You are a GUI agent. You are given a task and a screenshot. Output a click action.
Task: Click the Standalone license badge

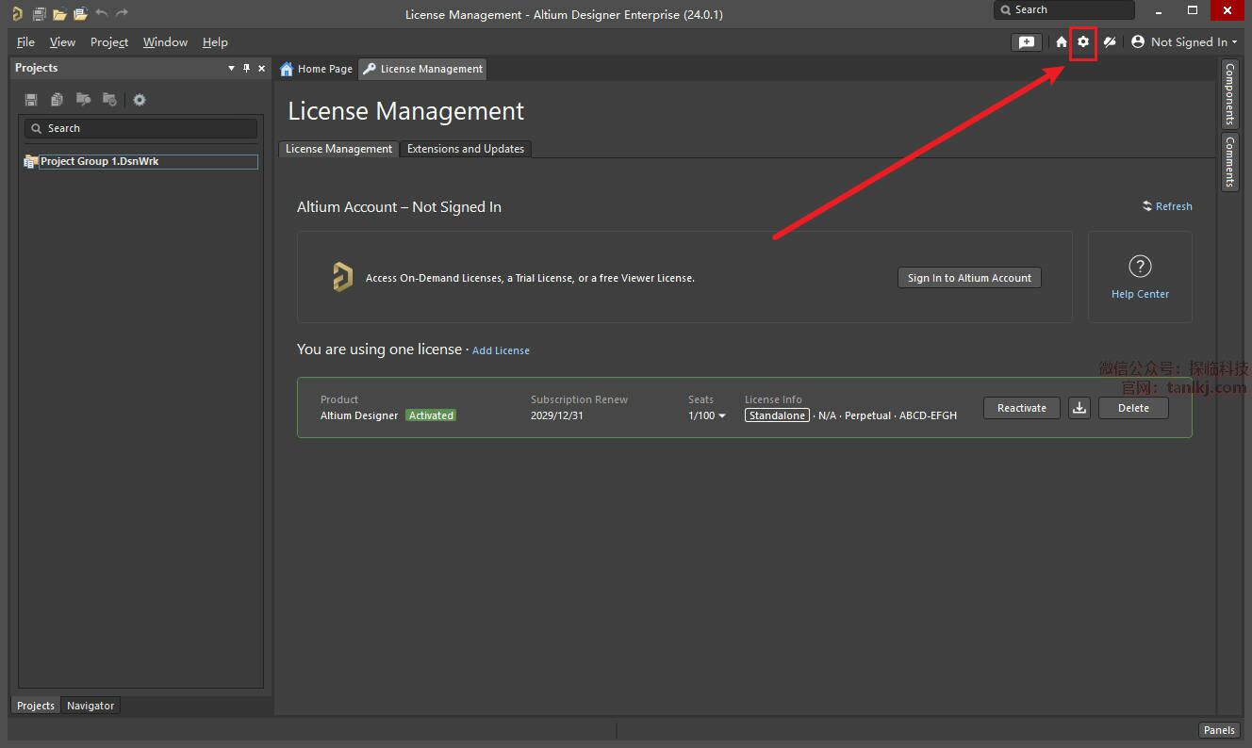[778, 415]
